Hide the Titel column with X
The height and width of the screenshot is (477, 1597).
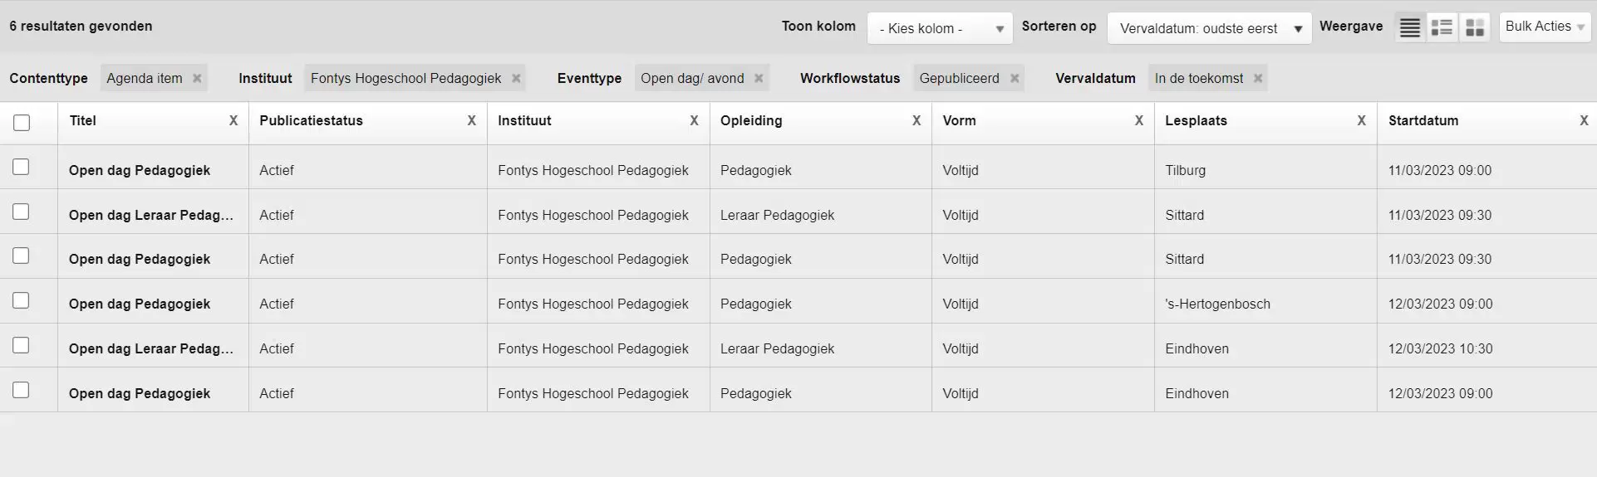pos(233,121)
